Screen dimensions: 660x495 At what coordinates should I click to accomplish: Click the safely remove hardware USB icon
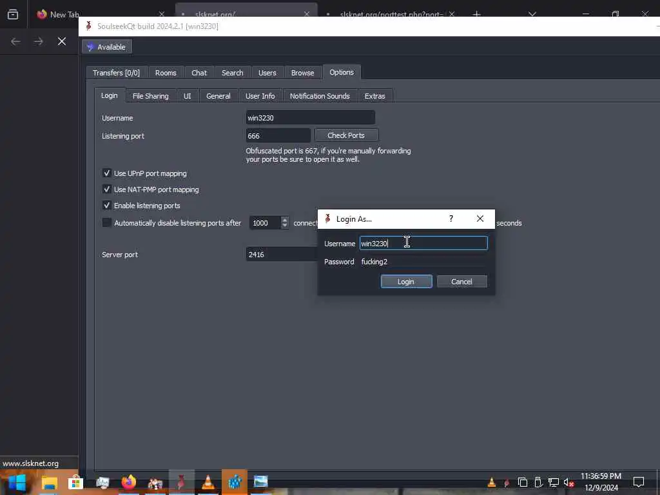tap(538, 482)
